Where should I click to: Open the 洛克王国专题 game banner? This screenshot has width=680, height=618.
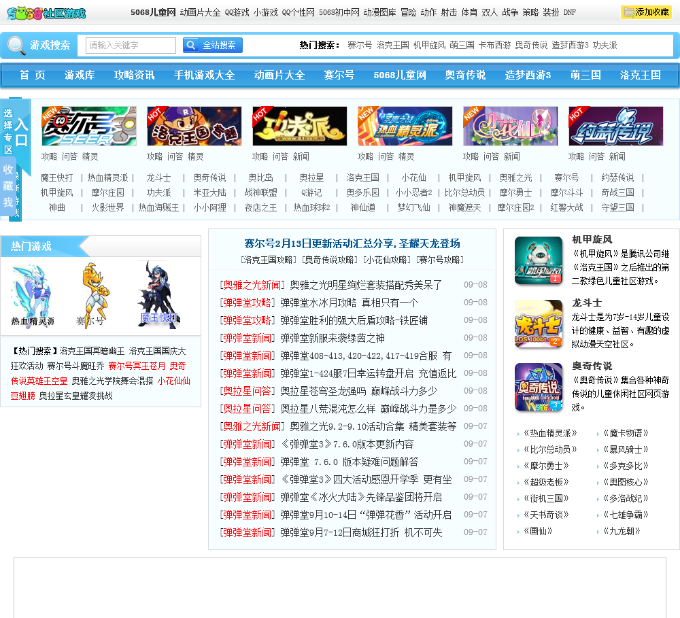194,126
